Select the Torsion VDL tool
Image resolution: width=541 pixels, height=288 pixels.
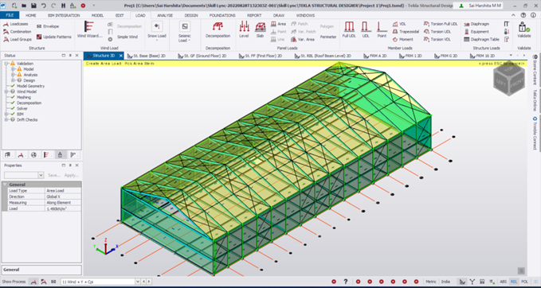[x=437, y=39]
